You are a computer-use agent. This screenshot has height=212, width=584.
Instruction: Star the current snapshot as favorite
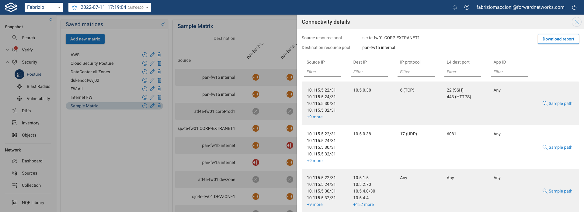coord(75,7)
